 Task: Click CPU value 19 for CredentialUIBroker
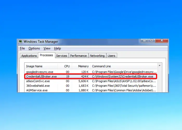coord(68,76)
